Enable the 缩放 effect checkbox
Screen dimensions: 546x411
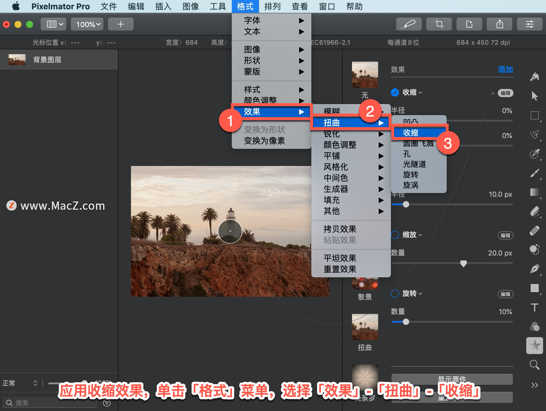[x=395, y=235]
